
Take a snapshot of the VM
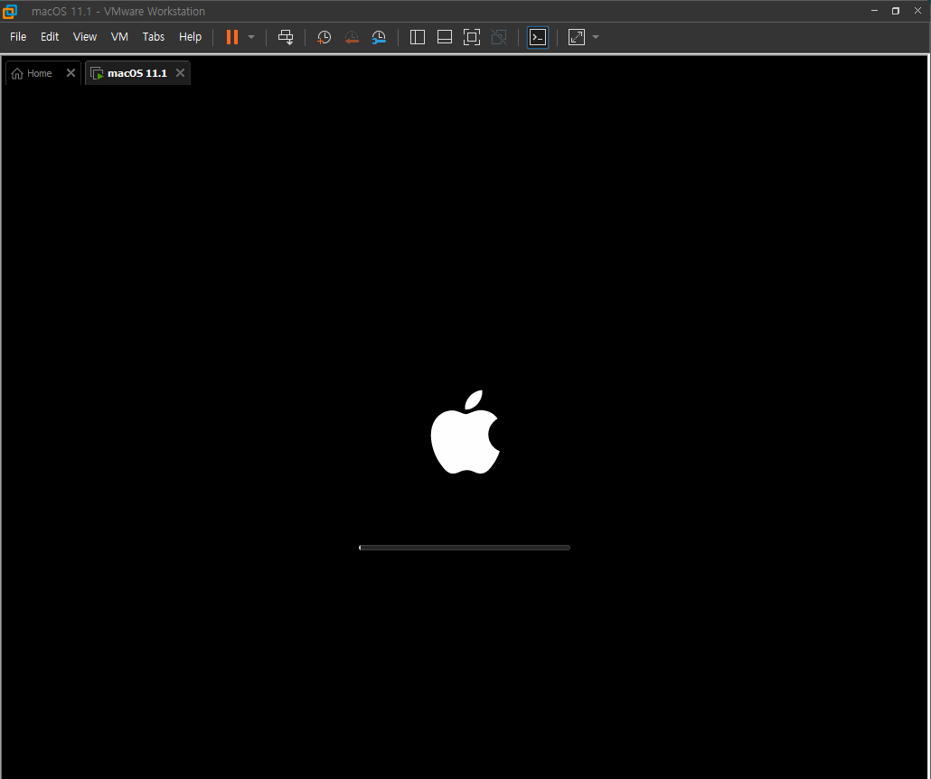pos(324,37)
